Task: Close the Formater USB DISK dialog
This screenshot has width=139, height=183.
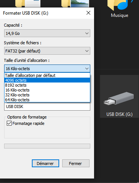Action: (x=88, y=13)
